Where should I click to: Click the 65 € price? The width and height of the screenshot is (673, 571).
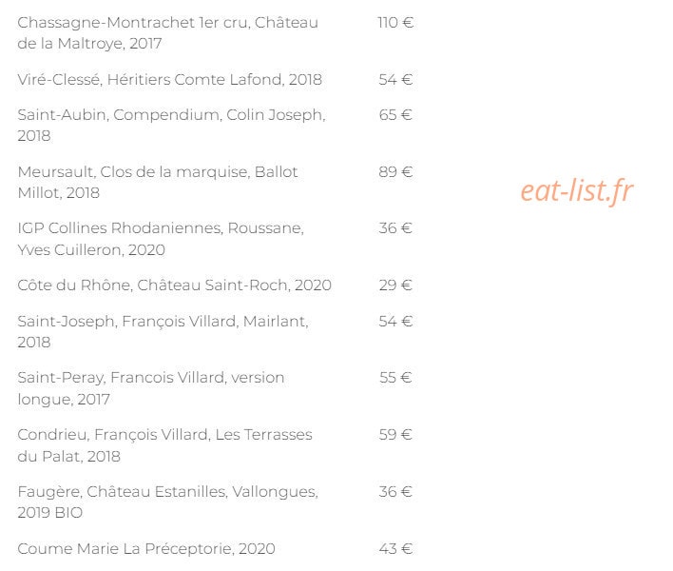[x=395, y=115]
